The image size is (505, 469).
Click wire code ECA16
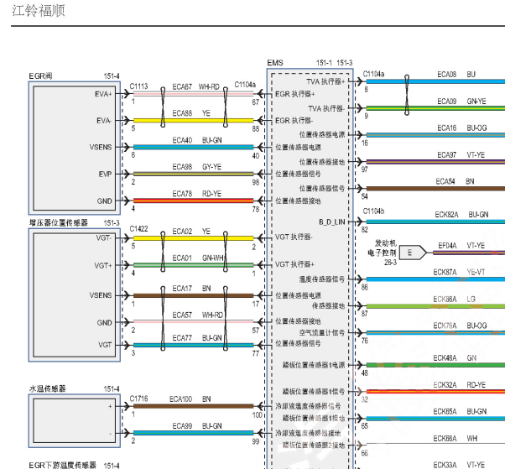pos(447,128)
